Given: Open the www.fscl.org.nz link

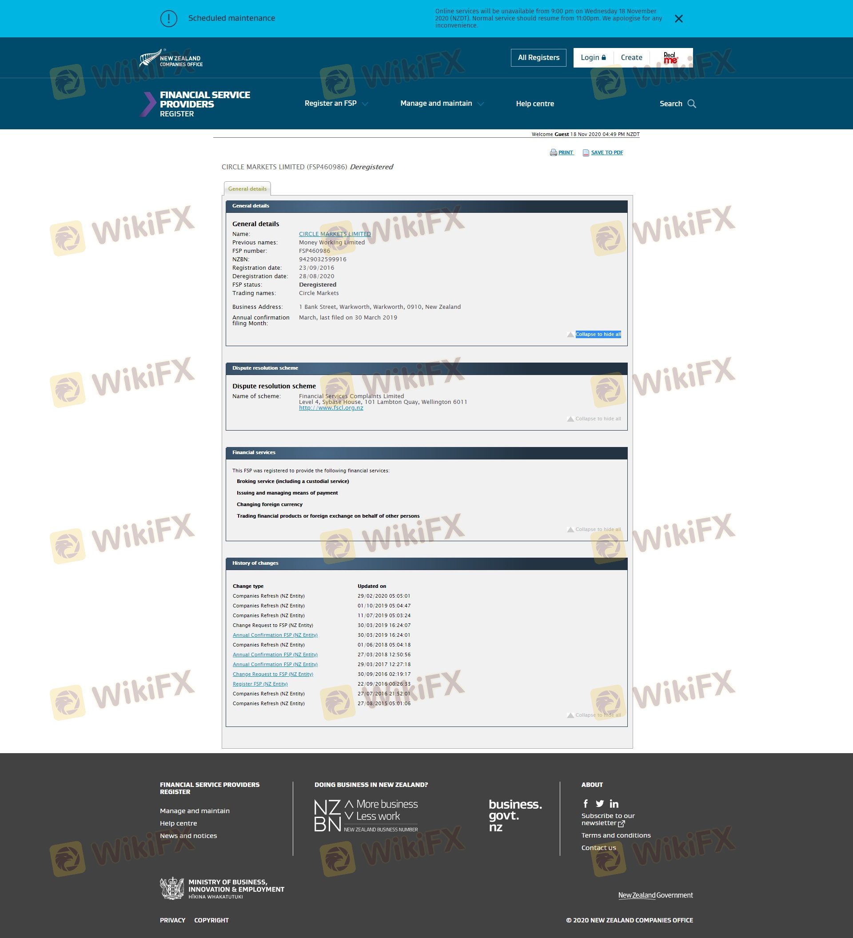Looking at the screenshot, I should pos(331,408).
